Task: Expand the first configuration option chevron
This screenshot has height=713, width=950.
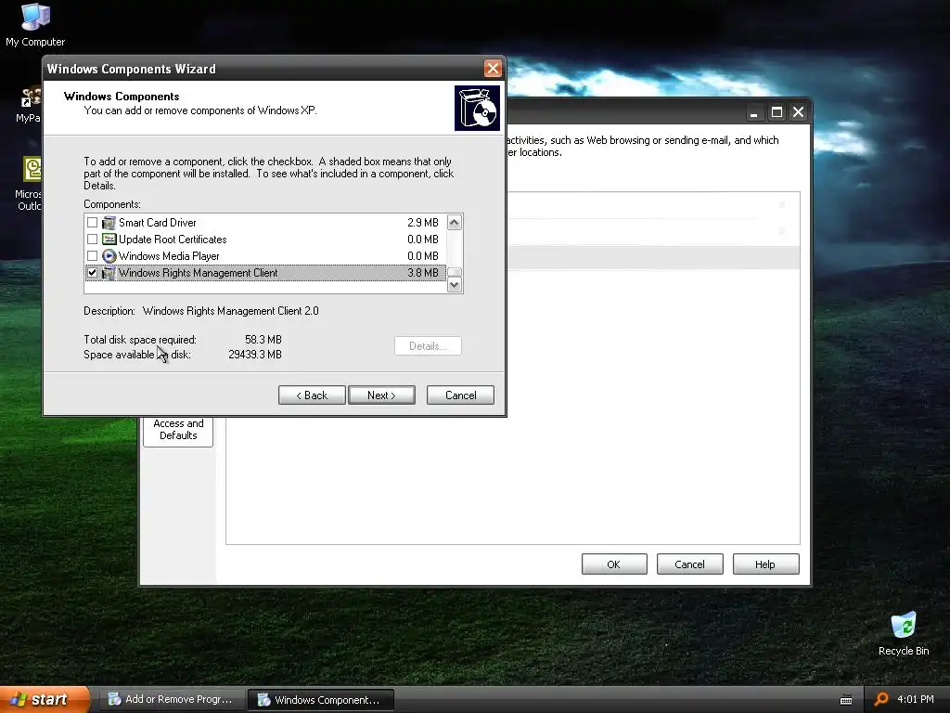Action: (x=781, y=205)
